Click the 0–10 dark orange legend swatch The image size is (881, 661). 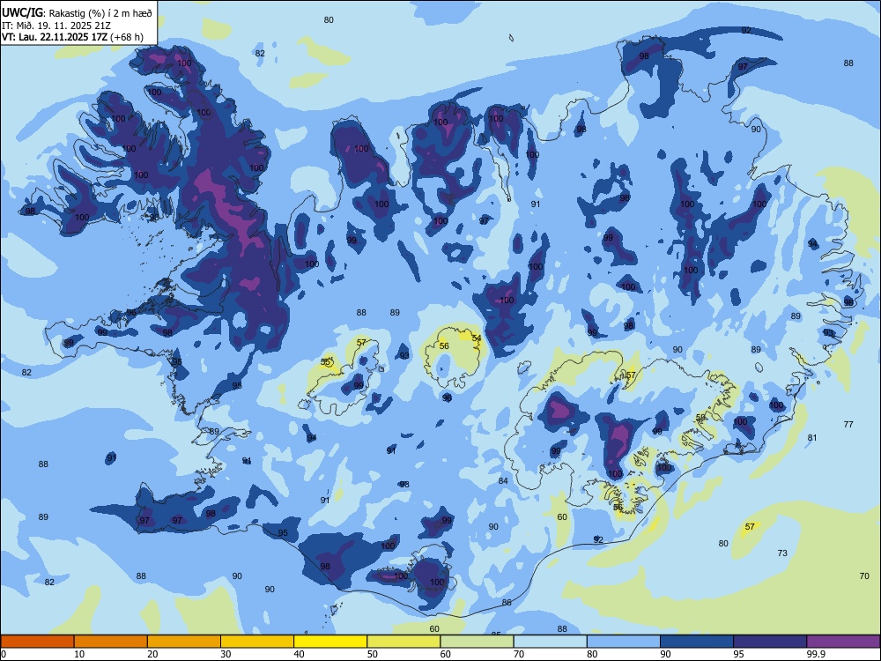[37, 642]
